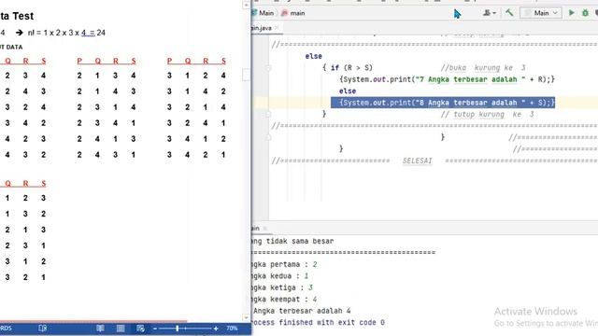This screenshot has width=598, height=336.
Task: Click comment 'buka kurung ke 3'
Action: (483, 68)
